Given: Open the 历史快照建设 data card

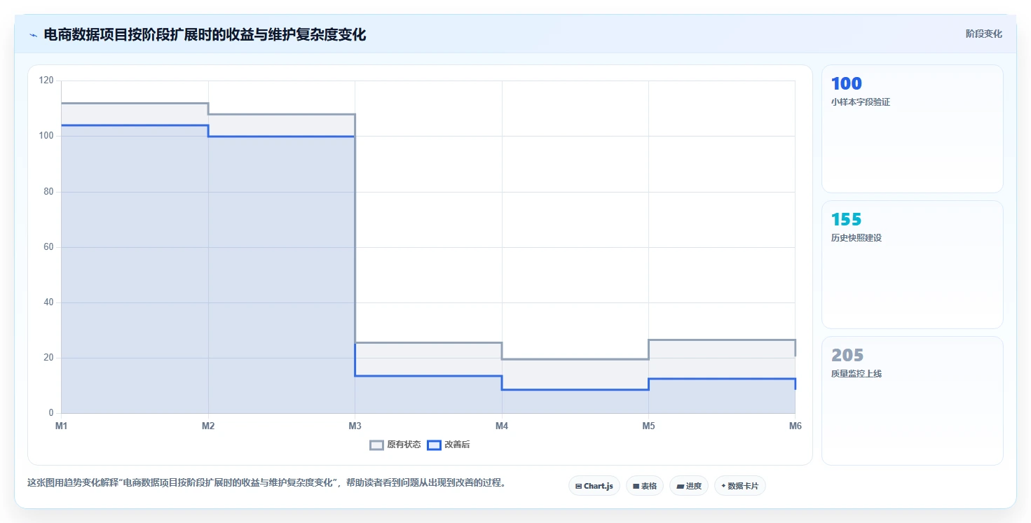Looking at the screenshot, I should (x=912, y=265).
